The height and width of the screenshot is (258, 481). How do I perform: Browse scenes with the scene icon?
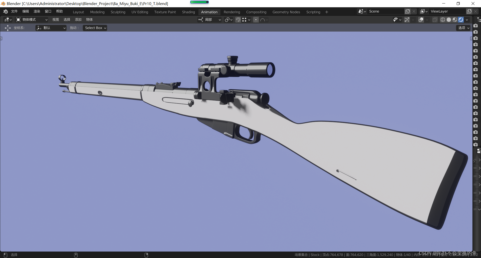pyautogui.click(x=362, y=11)
